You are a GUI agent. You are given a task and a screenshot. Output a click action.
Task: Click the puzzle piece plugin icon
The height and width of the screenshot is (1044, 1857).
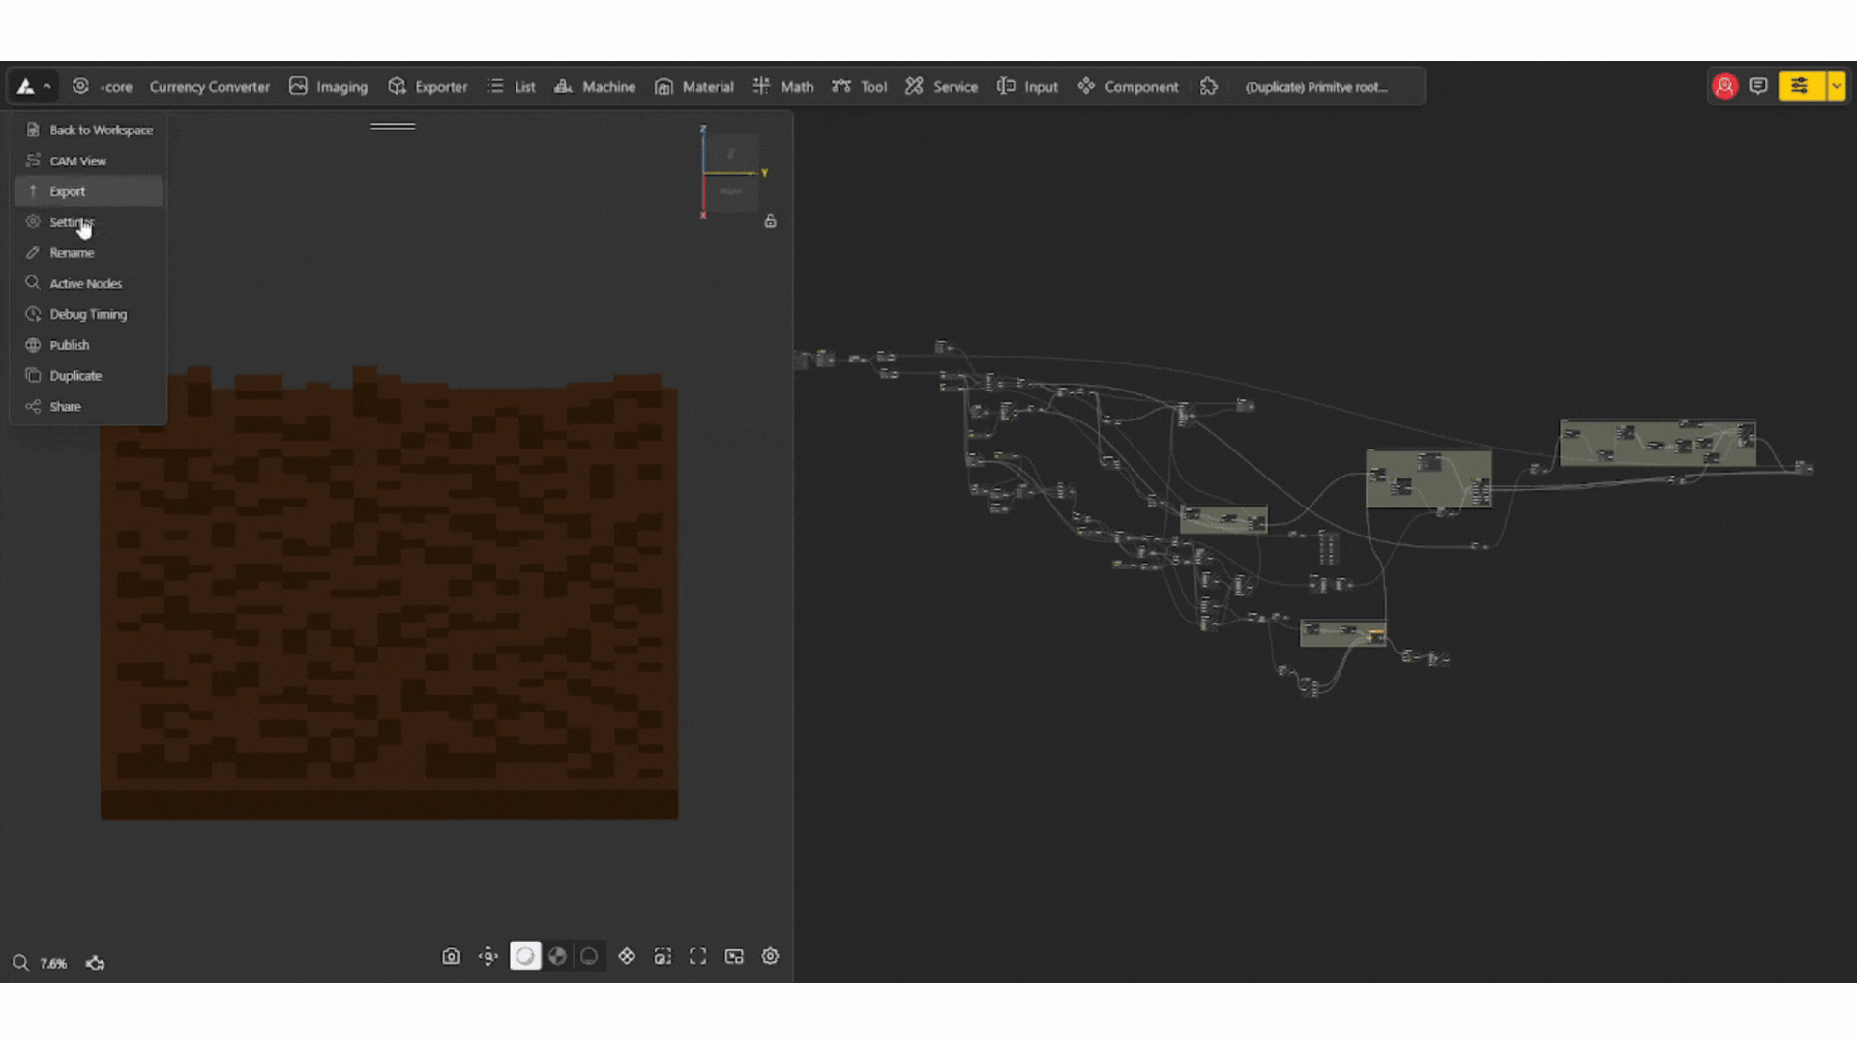(x=1209, y=86)
